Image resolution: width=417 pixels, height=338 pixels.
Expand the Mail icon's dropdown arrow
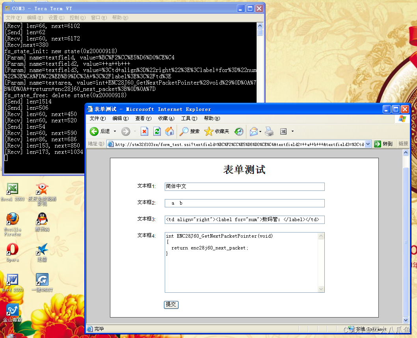[x=259, y=131]
